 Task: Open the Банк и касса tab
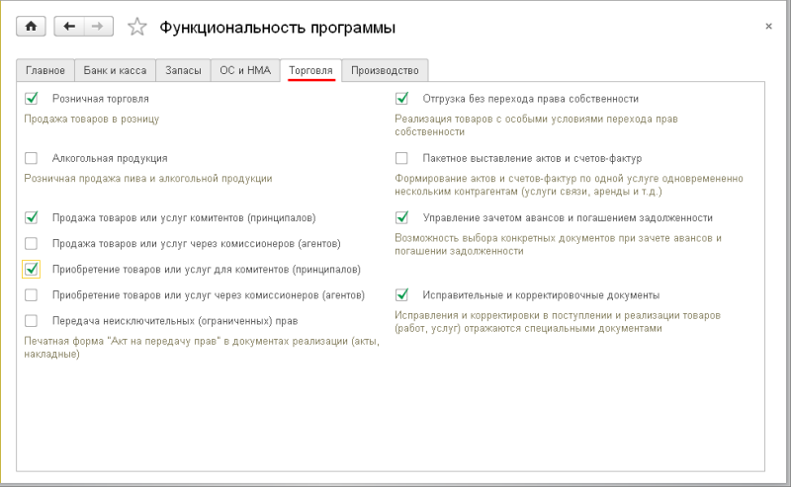click(x=114, y=70)
